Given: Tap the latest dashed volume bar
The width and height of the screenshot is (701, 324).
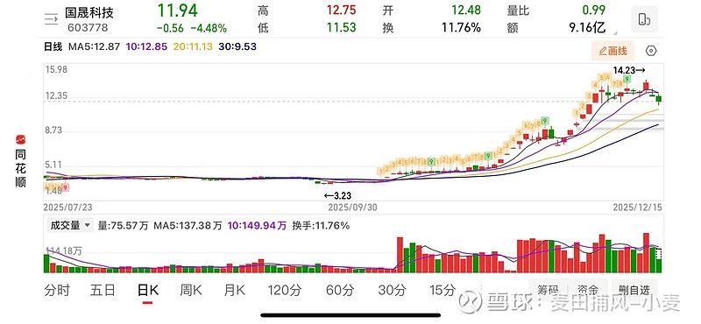Looking at the screenshot, I should (x=659, y=260).
